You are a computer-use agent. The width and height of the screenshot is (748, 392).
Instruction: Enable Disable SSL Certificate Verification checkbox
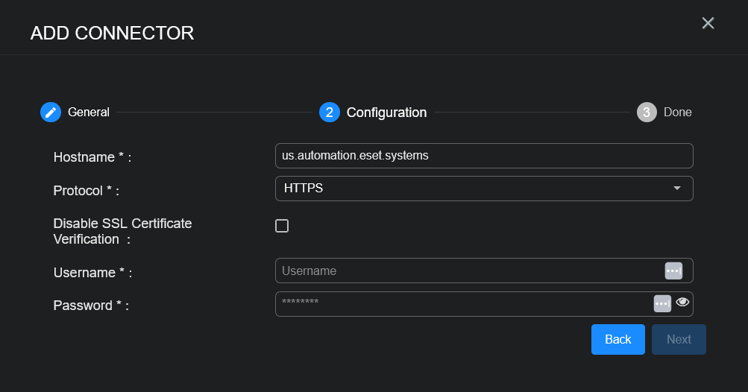282,226
